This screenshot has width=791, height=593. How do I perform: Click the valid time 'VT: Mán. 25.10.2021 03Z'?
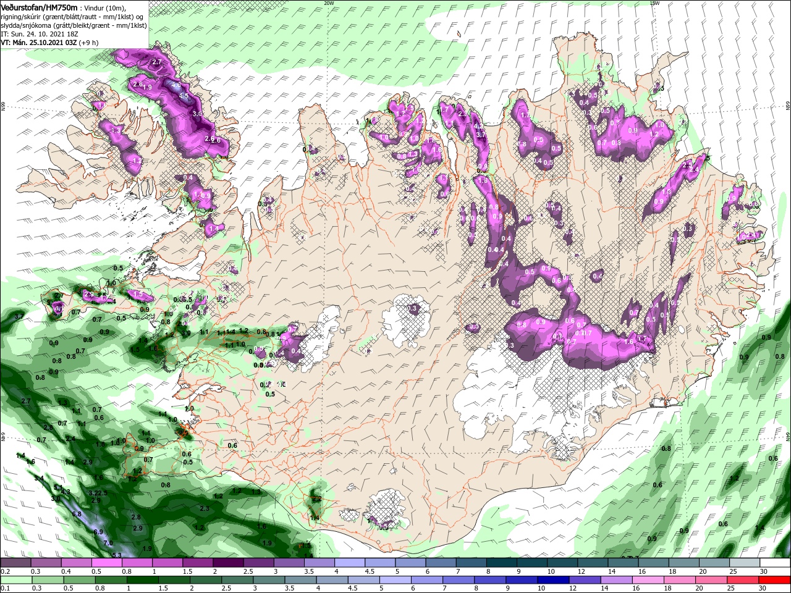coord(38,43)
